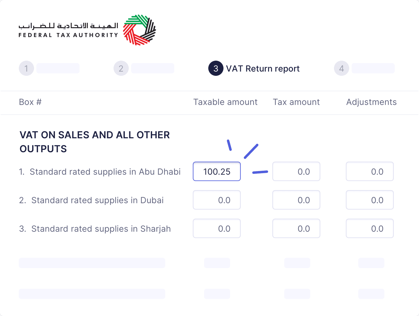This screenshot has height=316, width=419.
Task: Go to step 1 circle
Action: (26, 69)
